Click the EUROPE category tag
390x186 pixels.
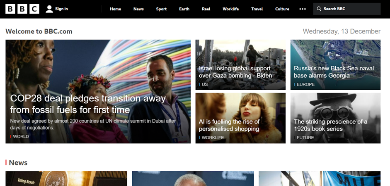tap(306, 84)
